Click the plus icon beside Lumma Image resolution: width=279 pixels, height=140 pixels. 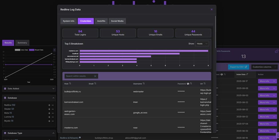(49, 117)
